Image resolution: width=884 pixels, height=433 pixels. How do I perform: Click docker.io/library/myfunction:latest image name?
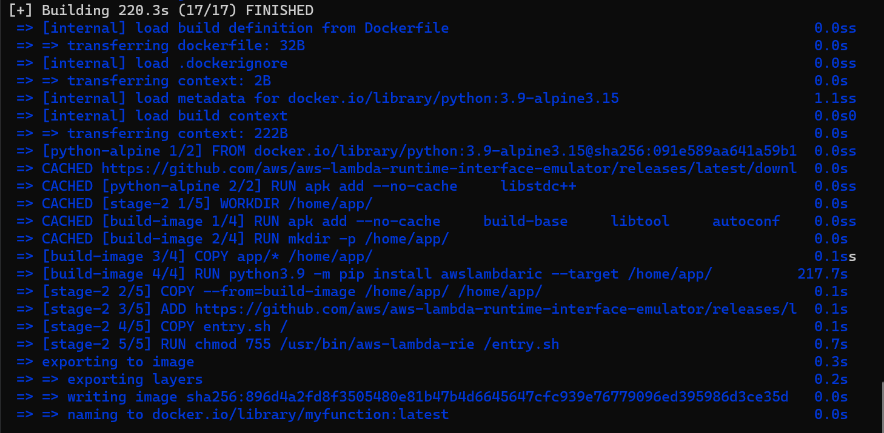301,414
